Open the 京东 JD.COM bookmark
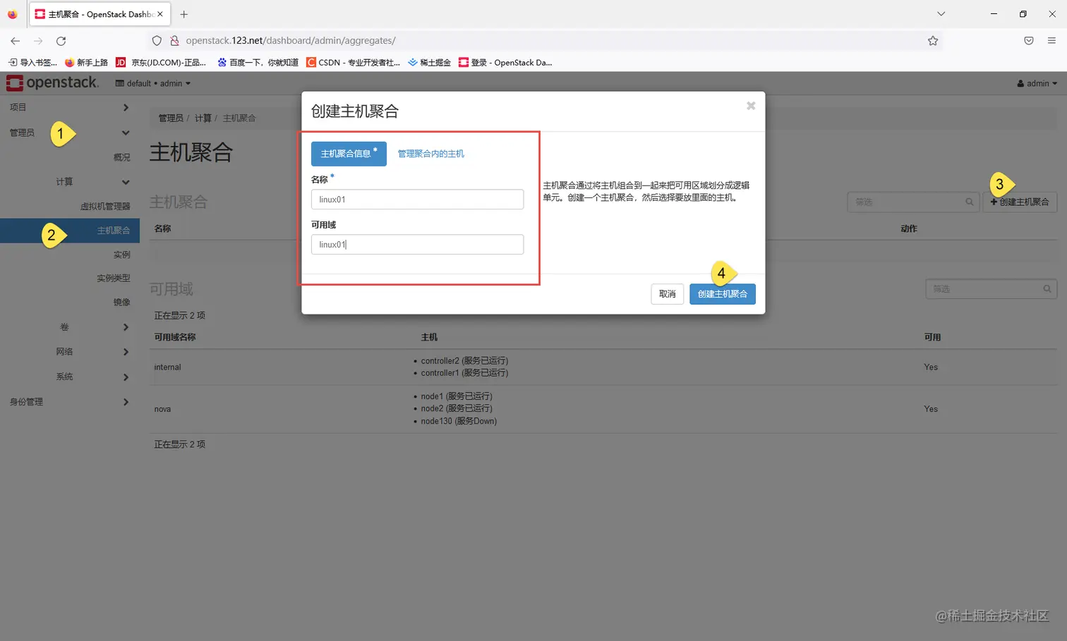 (161, 63)
